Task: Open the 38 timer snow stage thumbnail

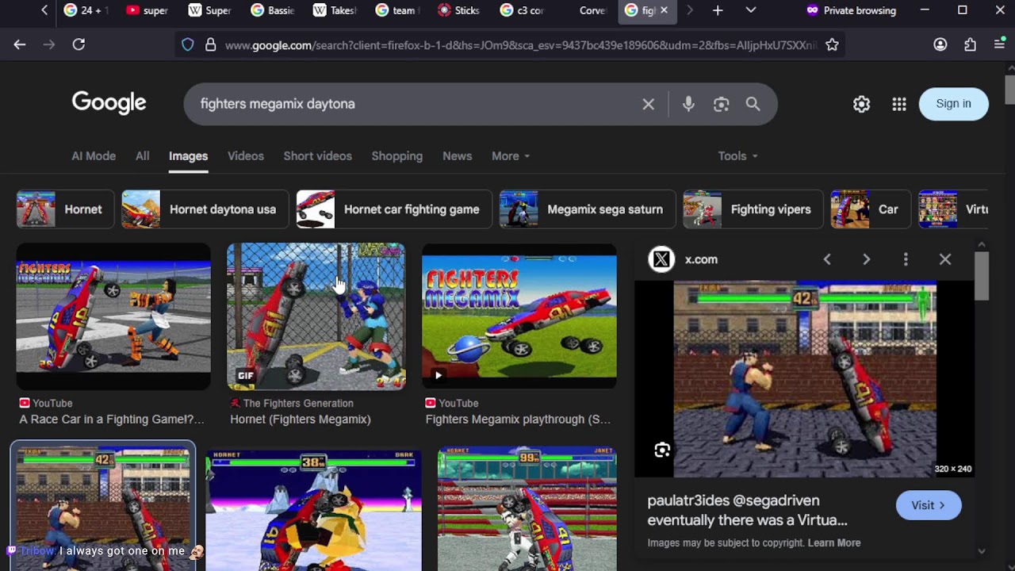Action: [x=314, y=509]
